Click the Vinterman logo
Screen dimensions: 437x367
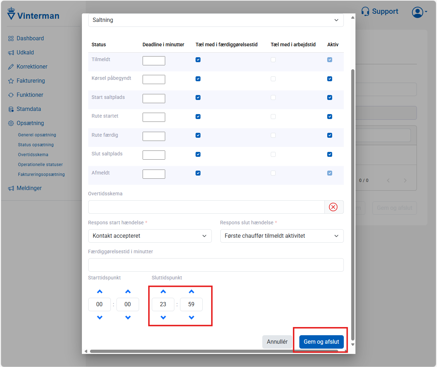[x=33, y=14]
